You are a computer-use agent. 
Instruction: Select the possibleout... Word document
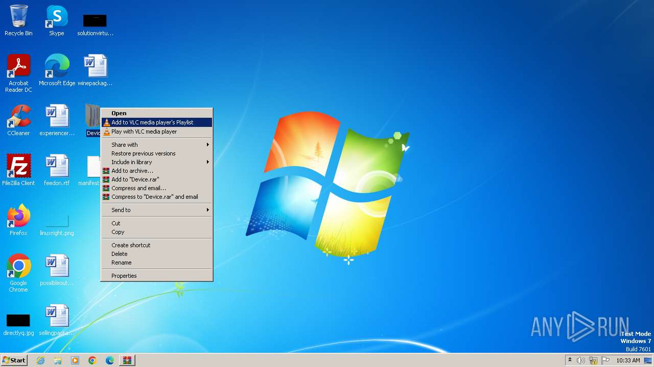point(57,270)
